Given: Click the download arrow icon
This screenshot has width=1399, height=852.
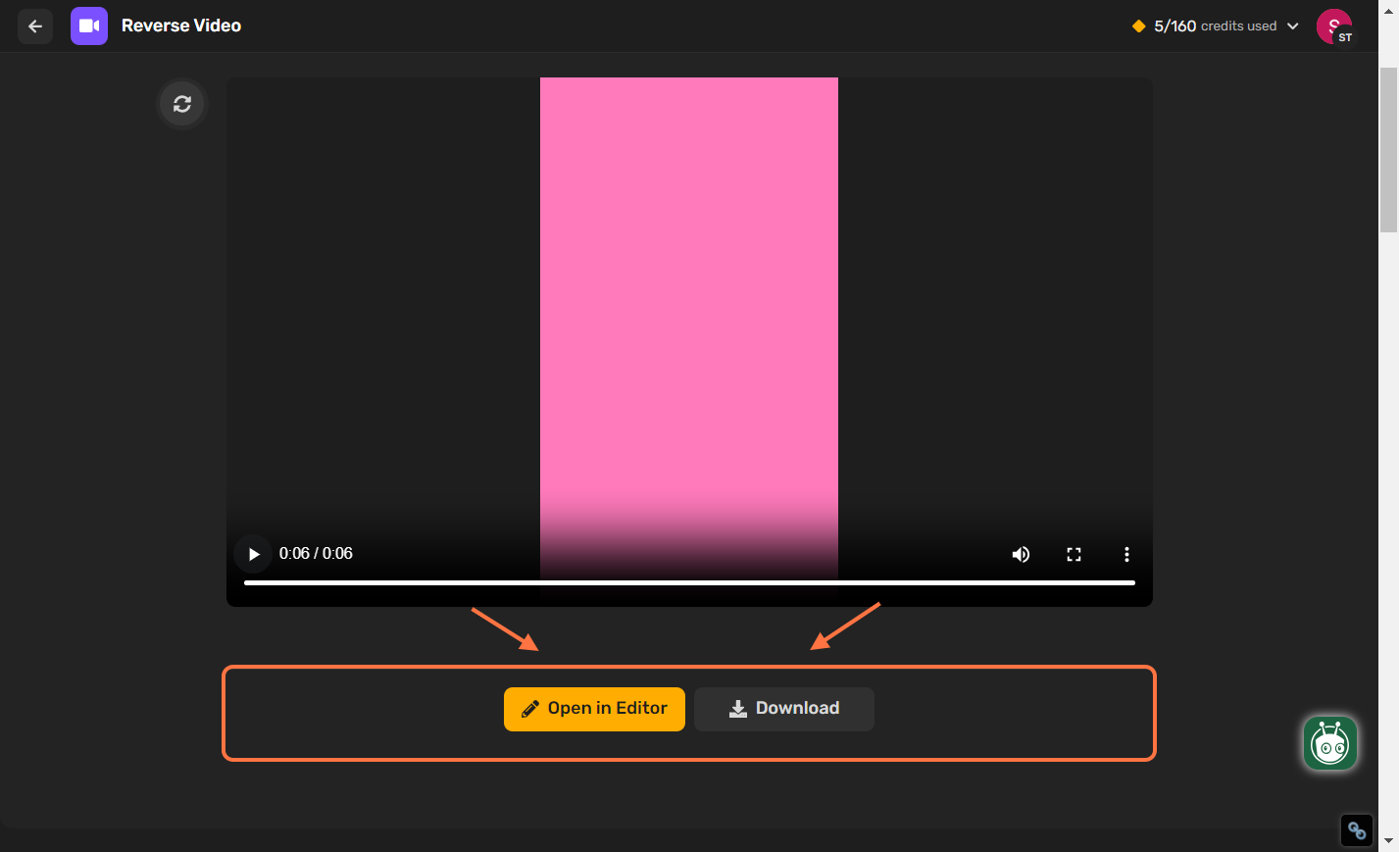Looking at the screenshot, I should click(x=736, y=708).
